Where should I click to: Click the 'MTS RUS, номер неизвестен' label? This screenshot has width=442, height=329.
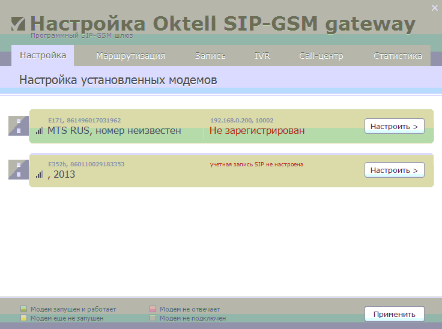tap(114, 130)
